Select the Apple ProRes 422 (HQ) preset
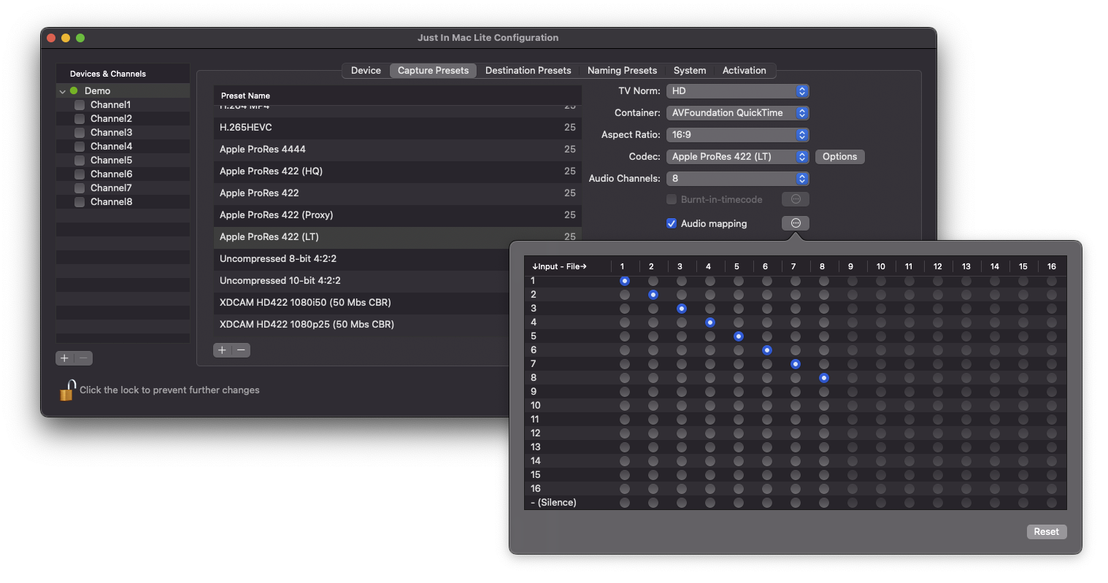The width and height of the screenshot is (1108, 583). click(x=398, y=171)
